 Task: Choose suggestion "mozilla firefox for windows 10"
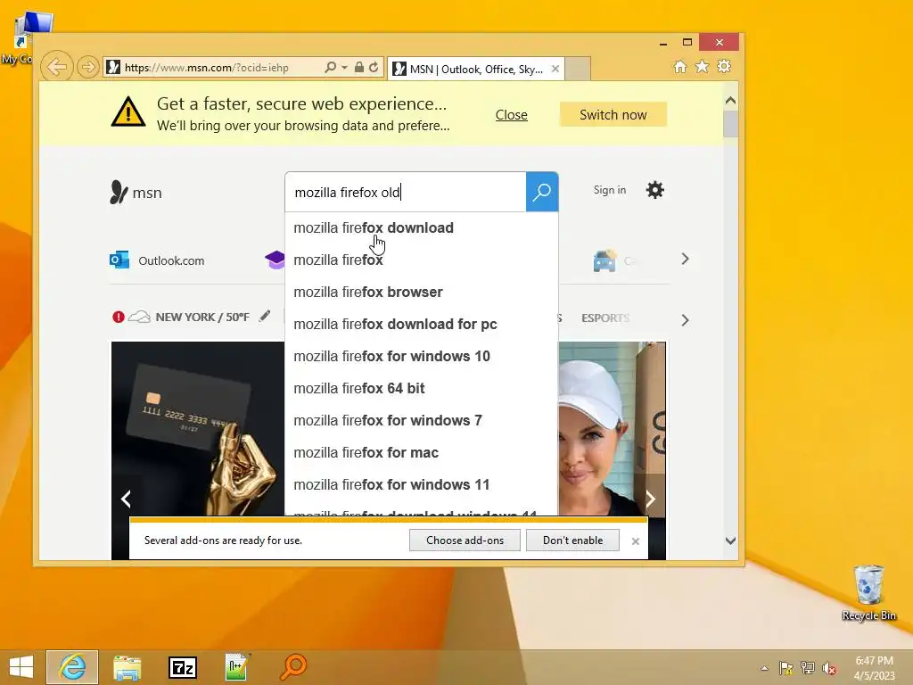coord(421,356)
